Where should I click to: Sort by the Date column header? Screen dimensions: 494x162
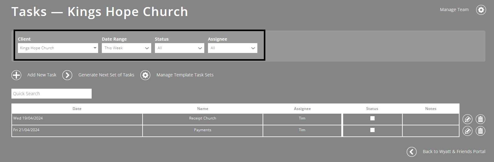coord(77,109)
